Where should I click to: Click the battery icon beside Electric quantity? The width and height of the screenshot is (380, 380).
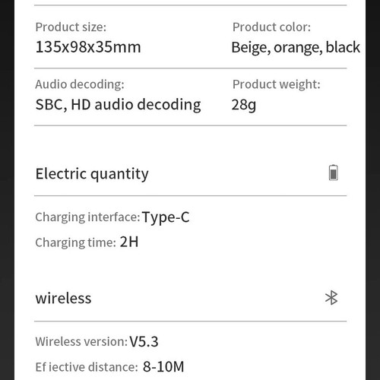pyautogui.click(x=333, y=173)
